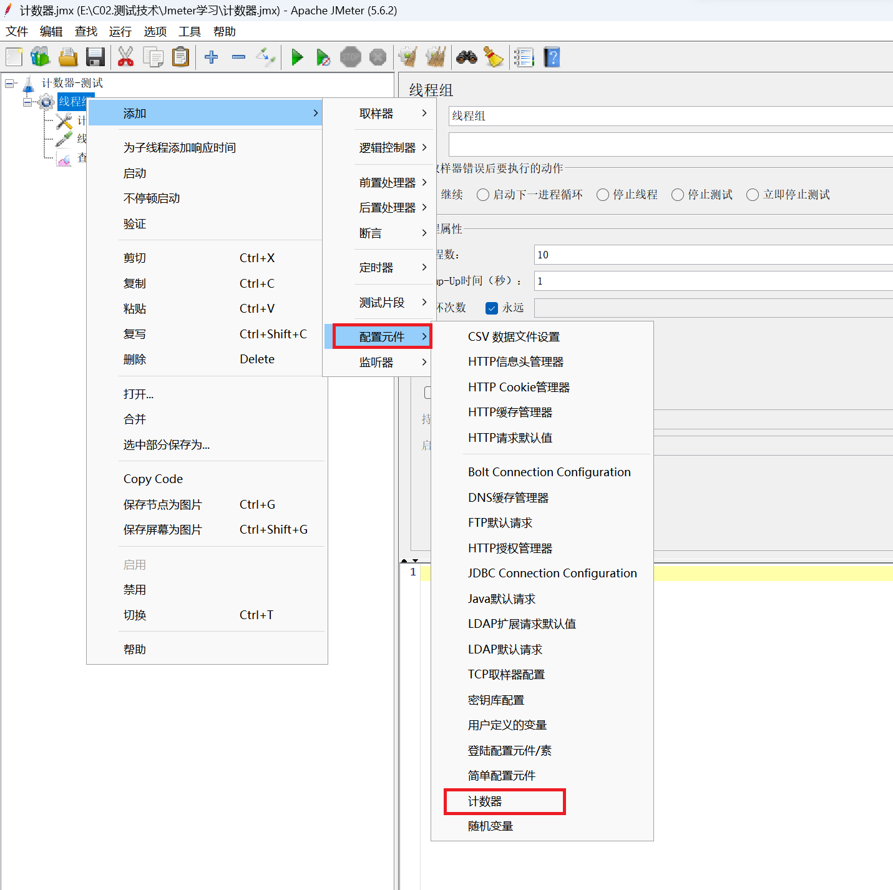Select 立即停止测试 radio button
Viewport: 893px width, 890px height.
[753, 195]
